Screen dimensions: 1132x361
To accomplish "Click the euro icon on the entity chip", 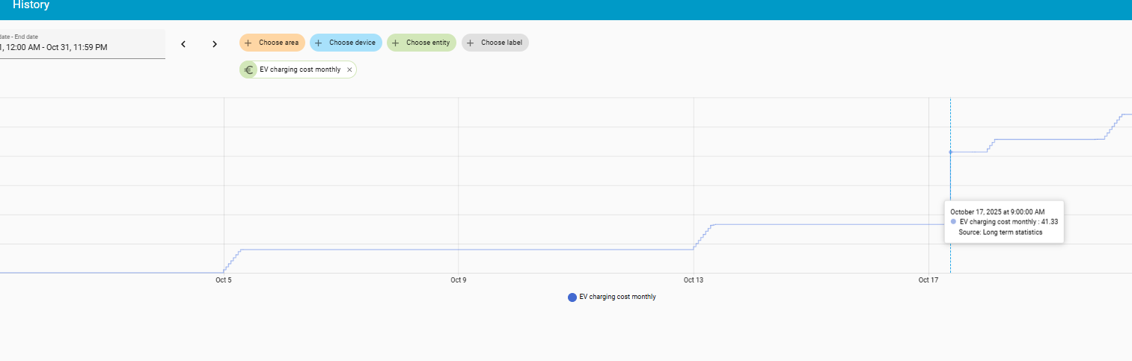I will pyautogui.click(x=248, y=70).
